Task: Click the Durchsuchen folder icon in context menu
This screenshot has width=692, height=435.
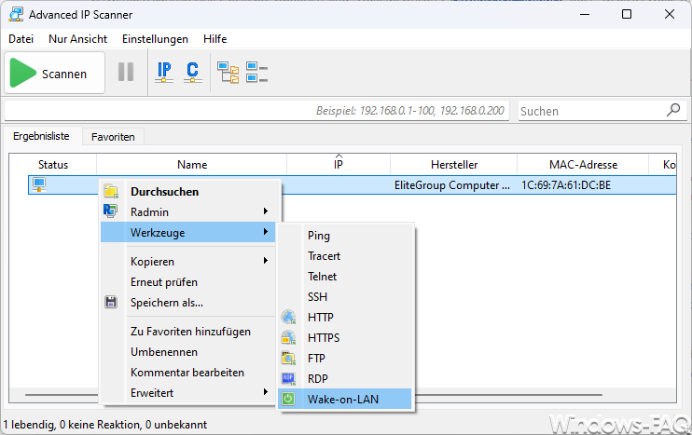Action: pos(111,191)
